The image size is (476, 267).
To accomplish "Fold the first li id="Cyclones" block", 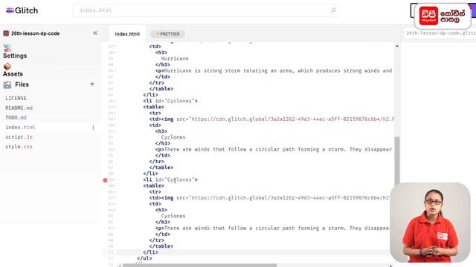I will (115, 101).
